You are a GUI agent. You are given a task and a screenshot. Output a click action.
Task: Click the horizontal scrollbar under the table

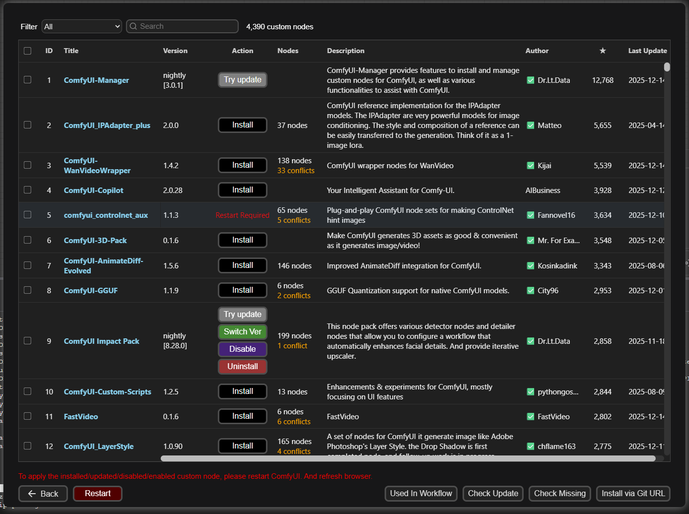click(407, 458)
